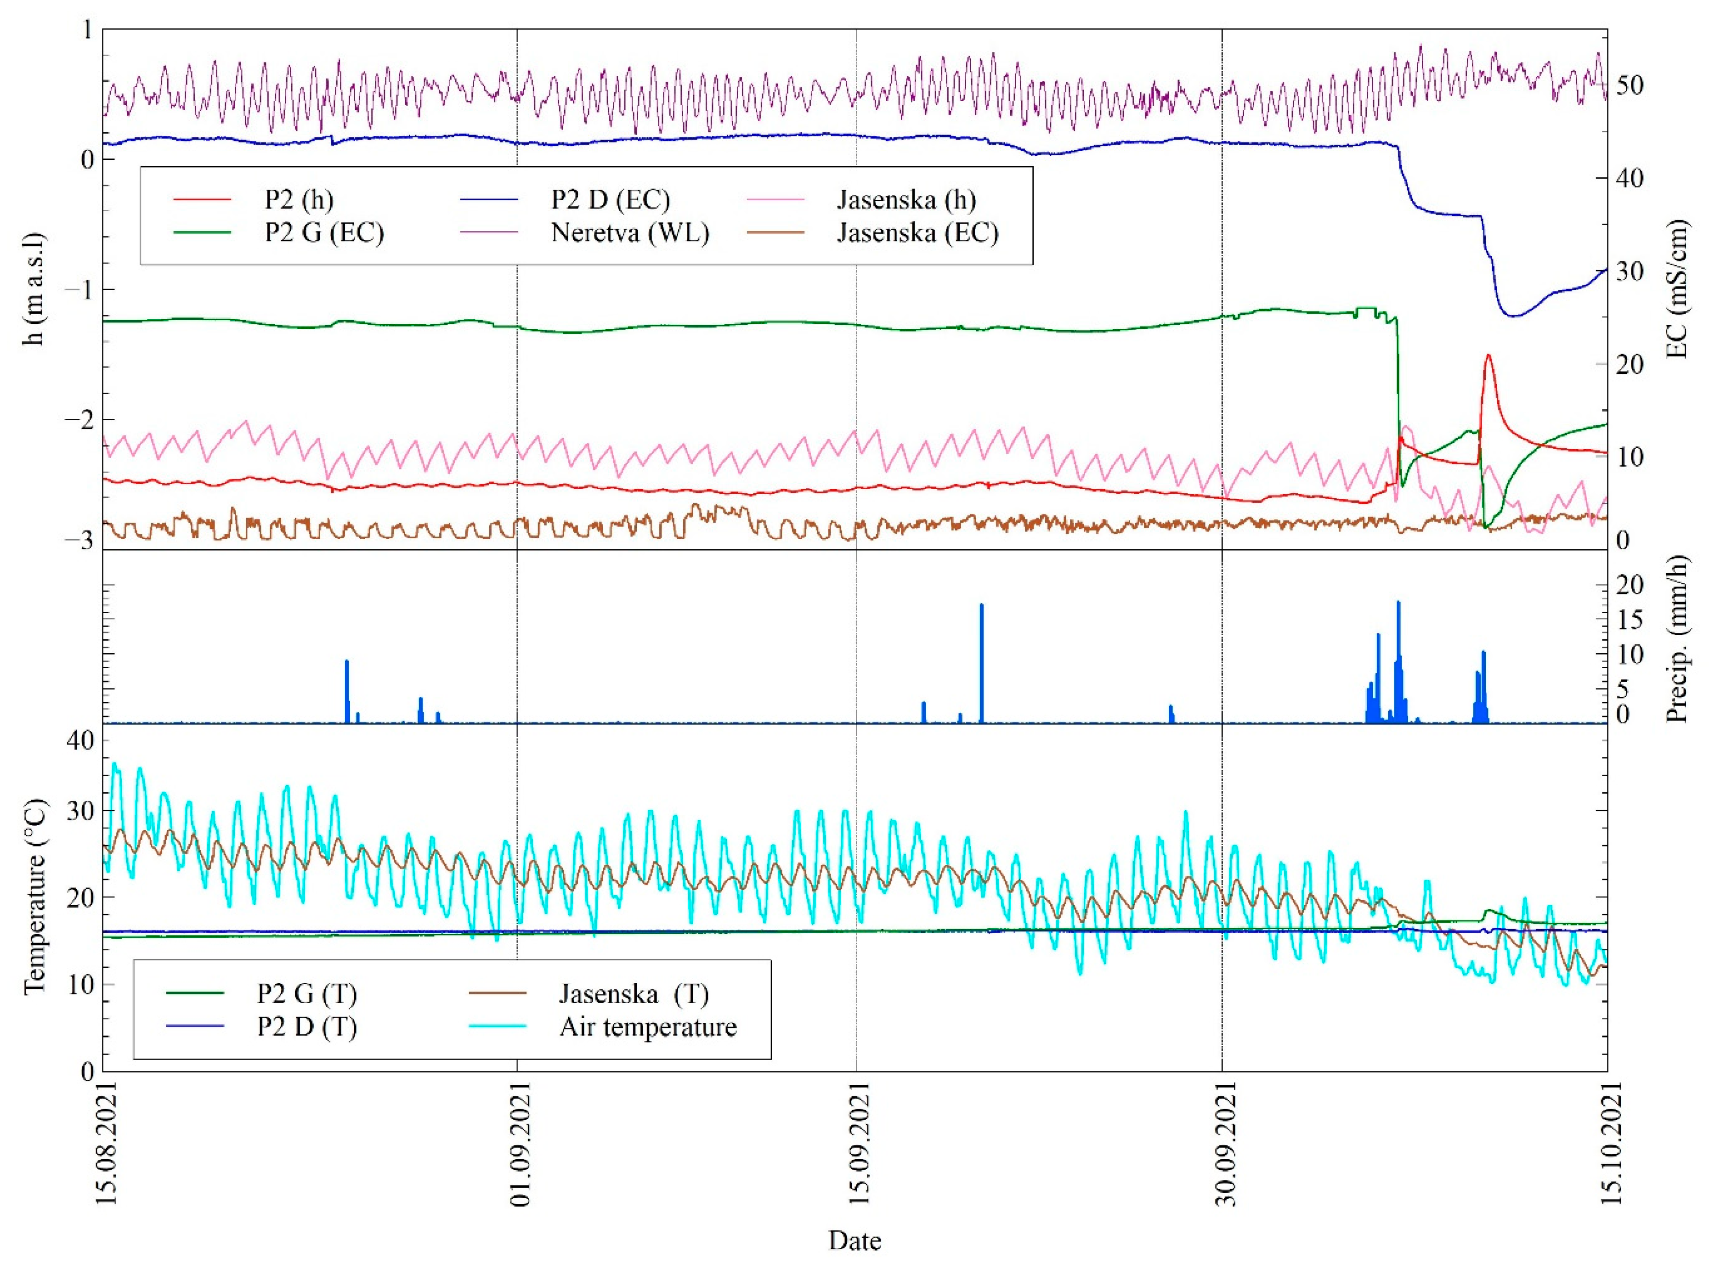This screenshot has width=1709, height=1269.
Task: Click the P2 D (T) legend entry
Action: pyautogui.click(x=306, y=1027)
